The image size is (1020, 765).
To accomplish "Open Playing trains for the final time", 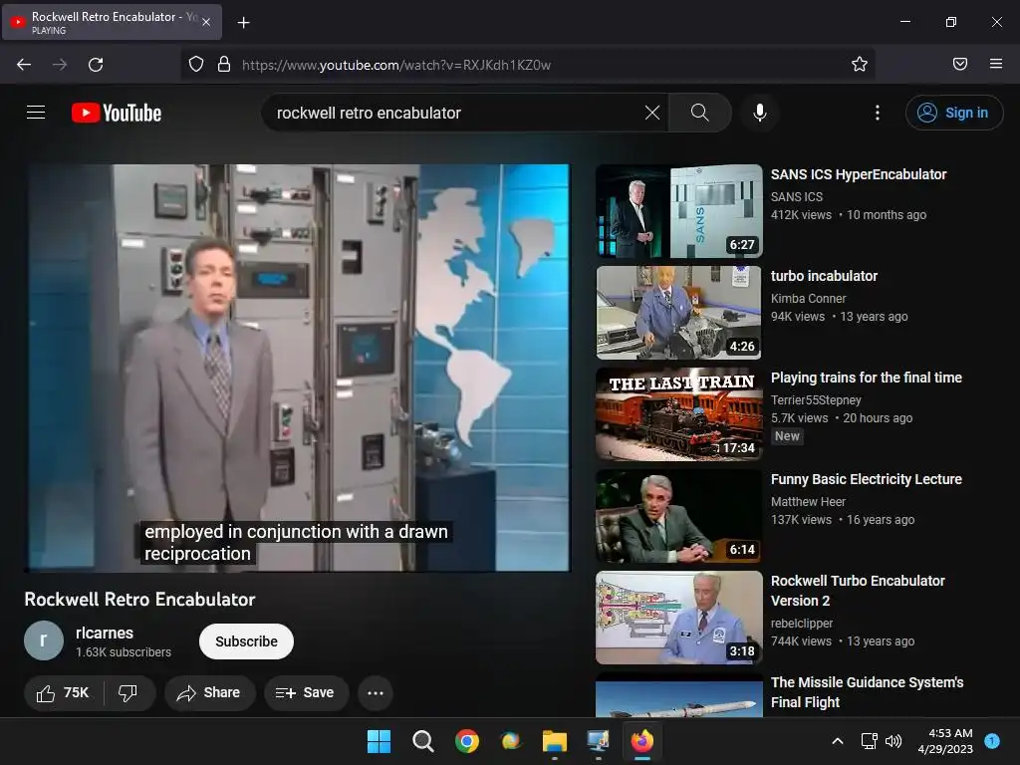I will 867,378.
